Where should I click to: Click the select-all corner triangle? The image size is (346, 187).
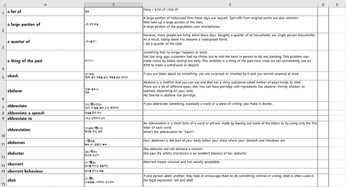3,5
